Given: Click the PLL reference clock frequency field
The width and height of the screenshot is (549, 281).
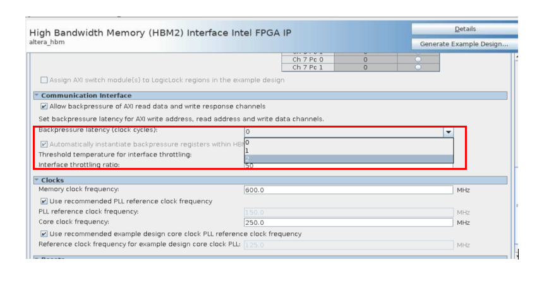Looking at the screenshot, I should coord(348,212).
